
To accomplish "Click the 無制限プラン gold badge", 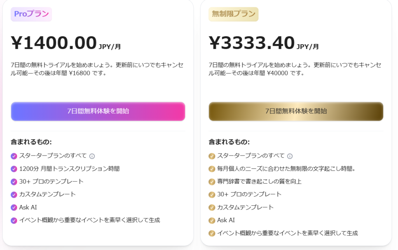I will point(234,14).
